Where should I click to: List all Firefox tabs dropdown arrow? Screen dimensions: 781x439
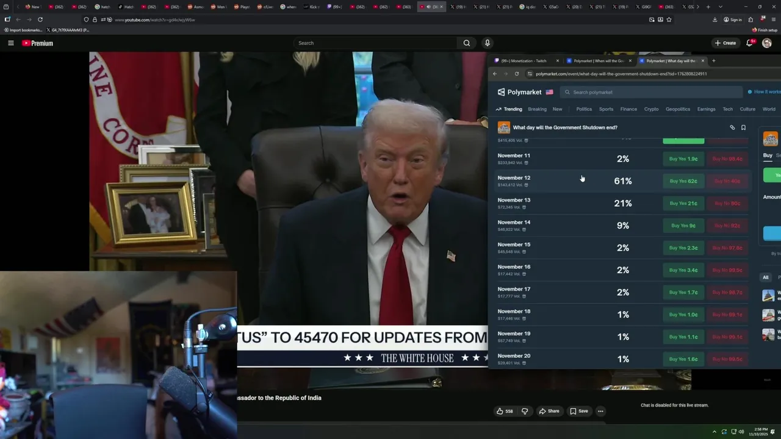coord(721,7)
